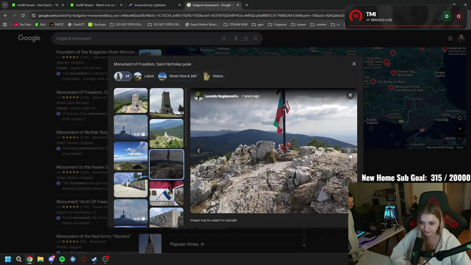Expand the Popular times section arrow
Screen dimensions: 471x265
pyautogui.click(x=304, y=245)
